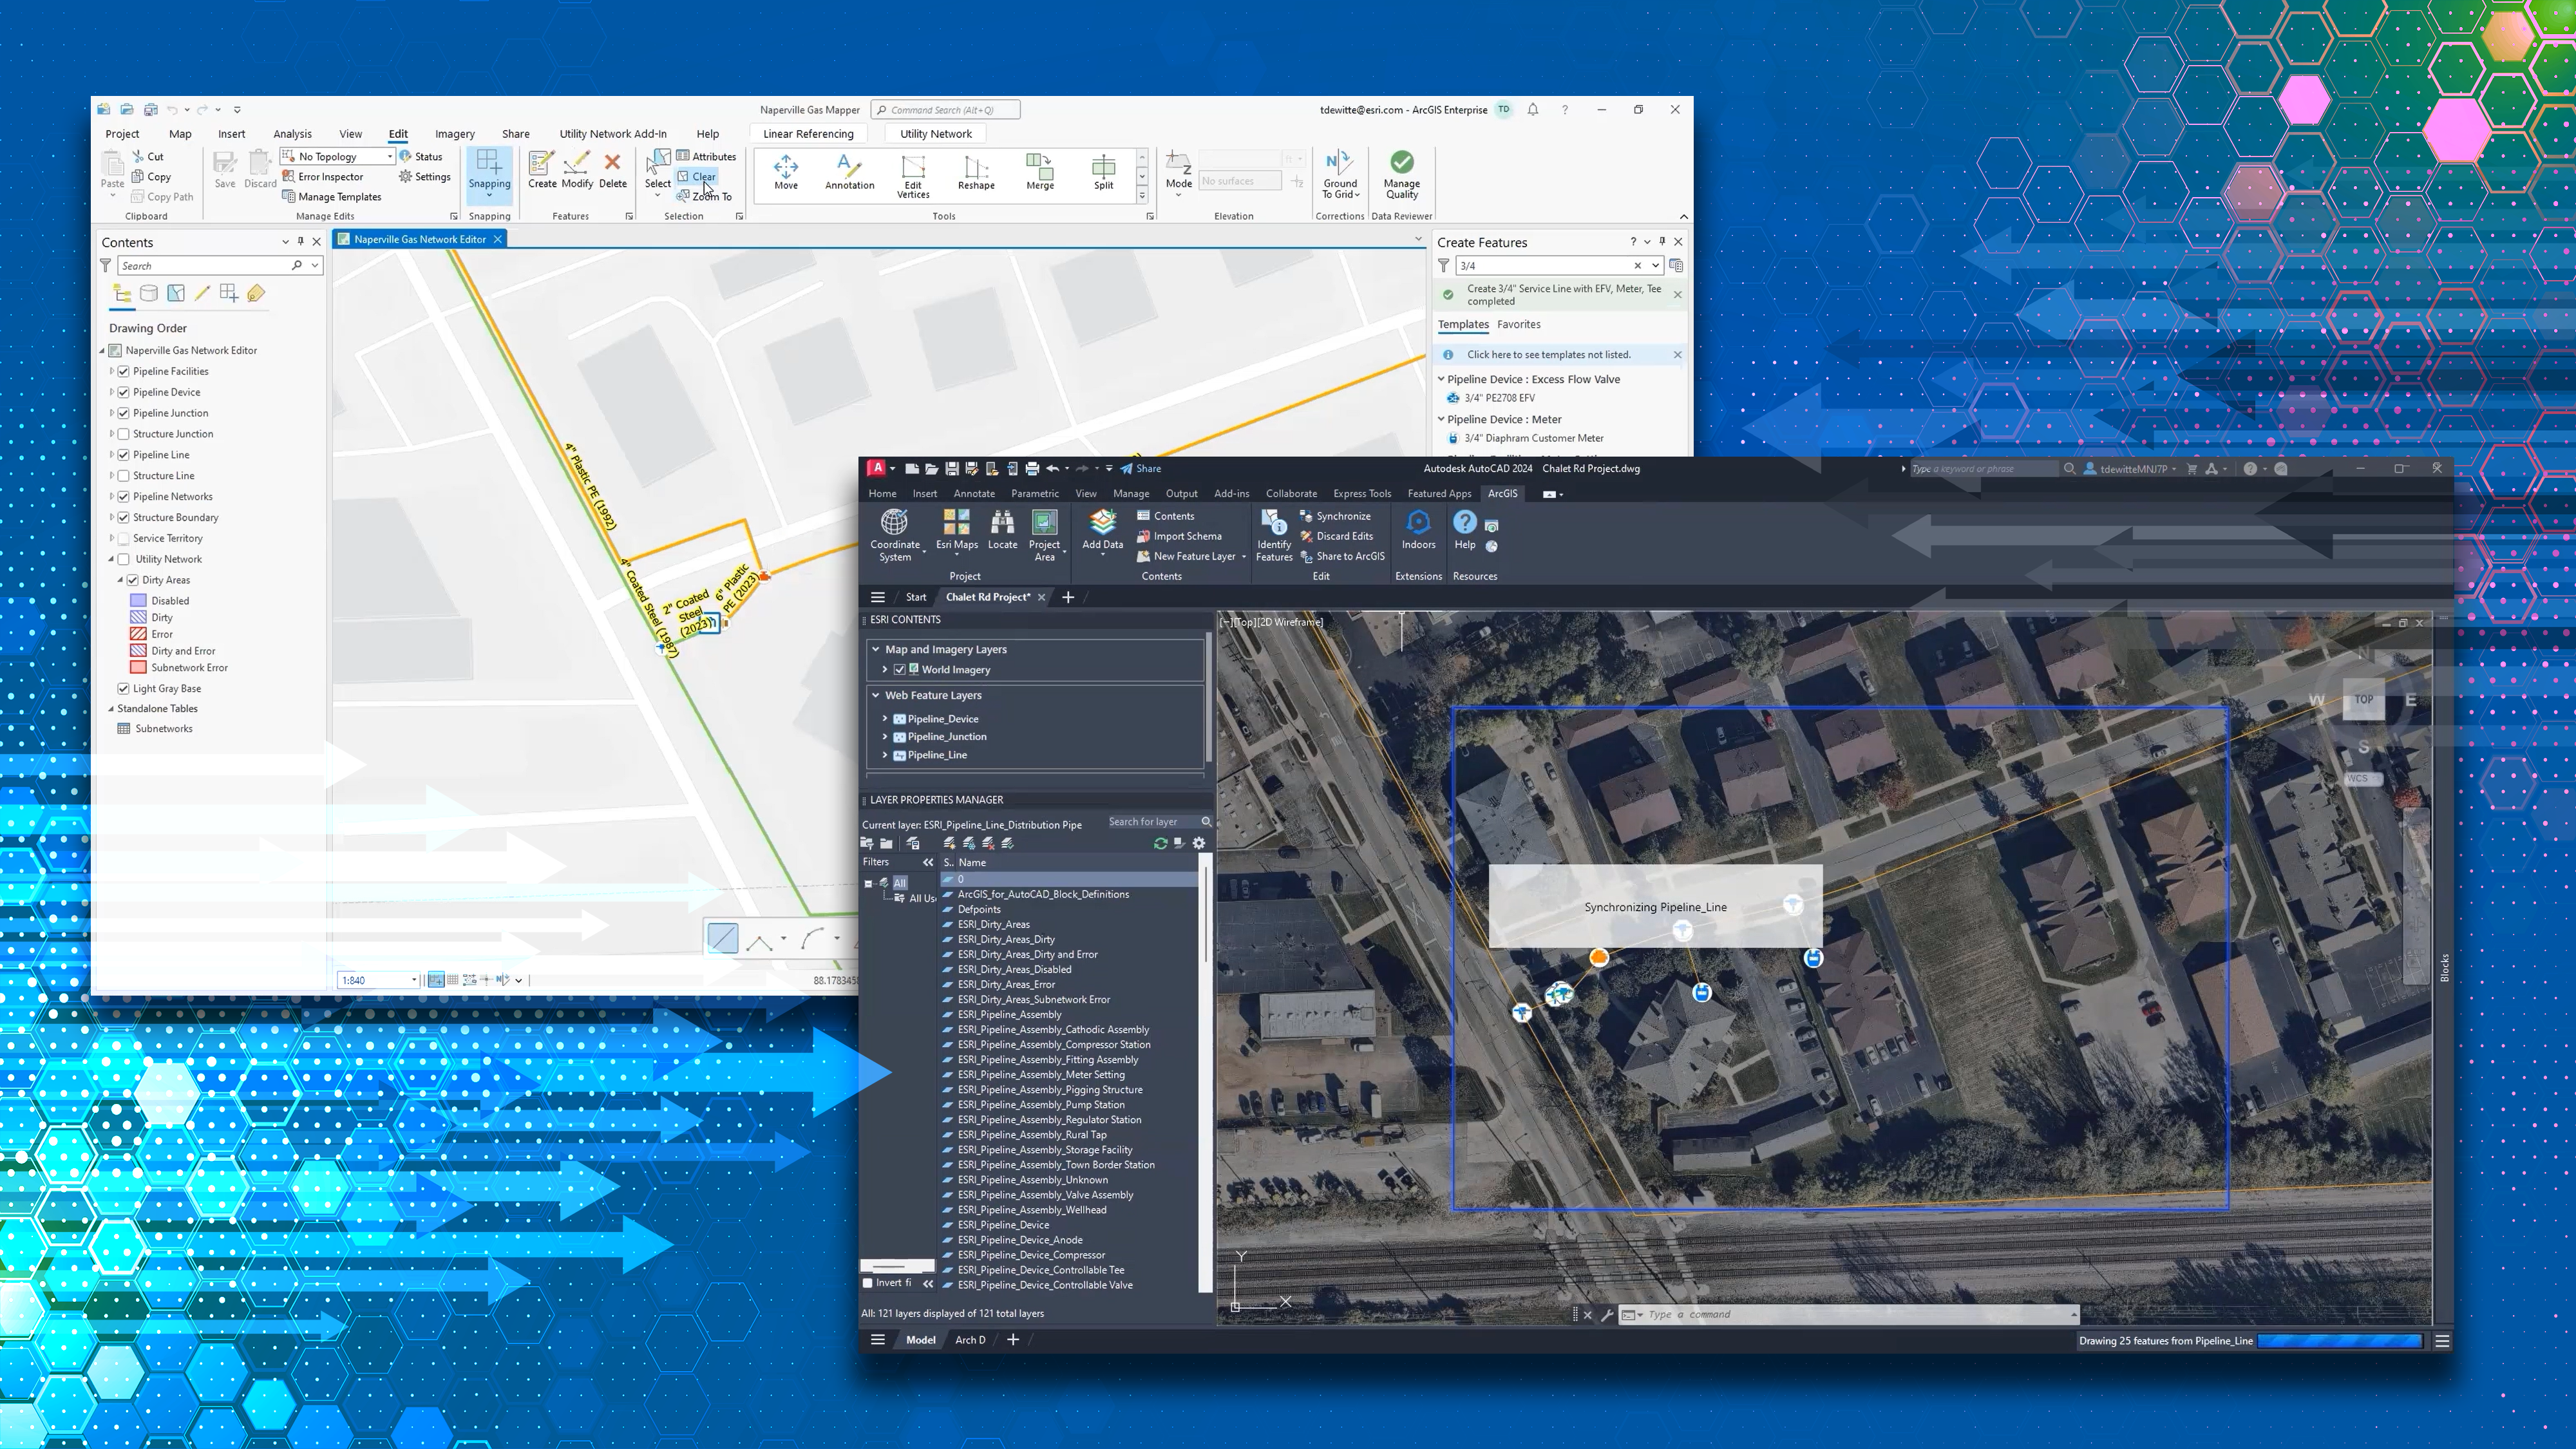Check the Structure Line layer
Viewport: 2576px width, 1449px height.
pos(123,476)
